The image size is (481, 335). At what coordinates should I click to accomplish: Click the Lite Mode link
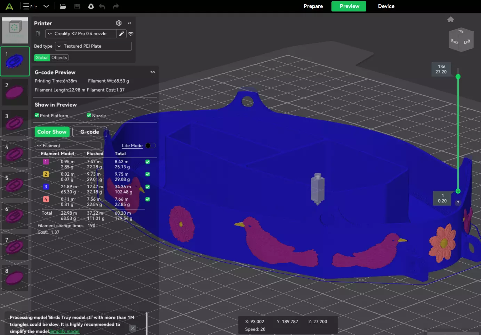(x=132, y=145)
